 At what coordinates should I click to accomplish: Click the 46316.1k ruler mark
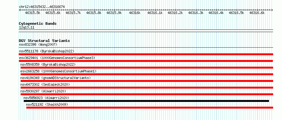[155, 13]
